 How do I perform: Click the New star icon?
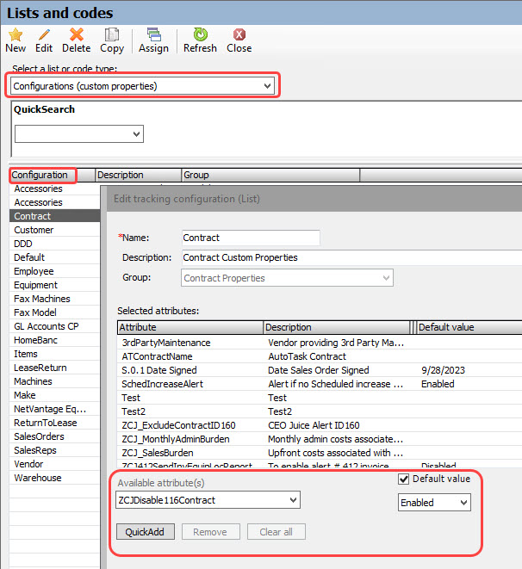(16, 35)
